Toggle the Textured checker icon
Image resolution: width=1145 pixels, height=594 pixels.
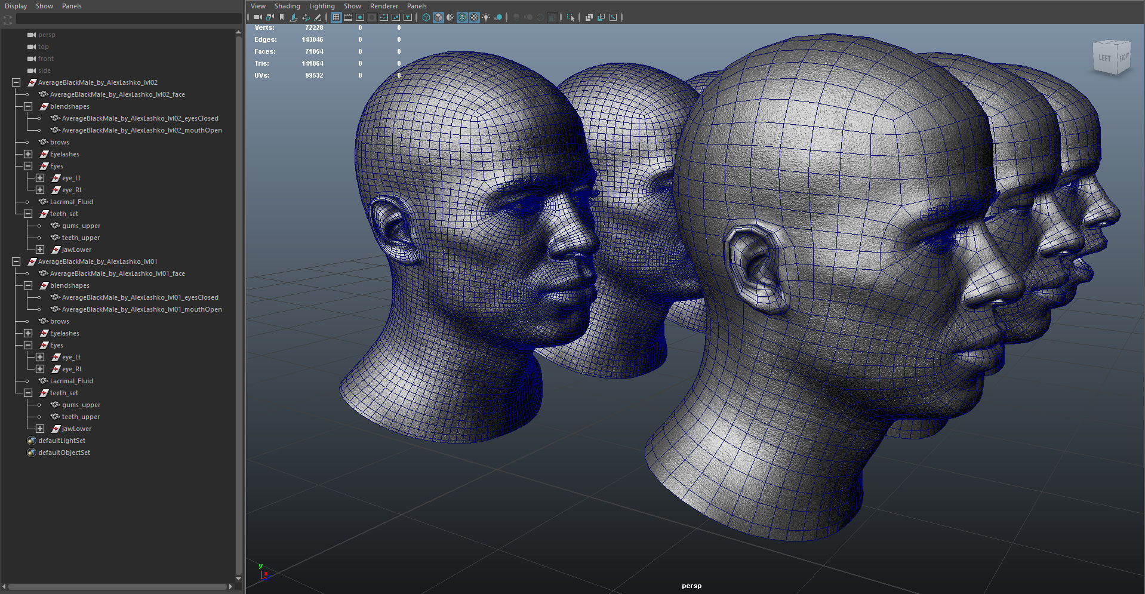(474, 17)
